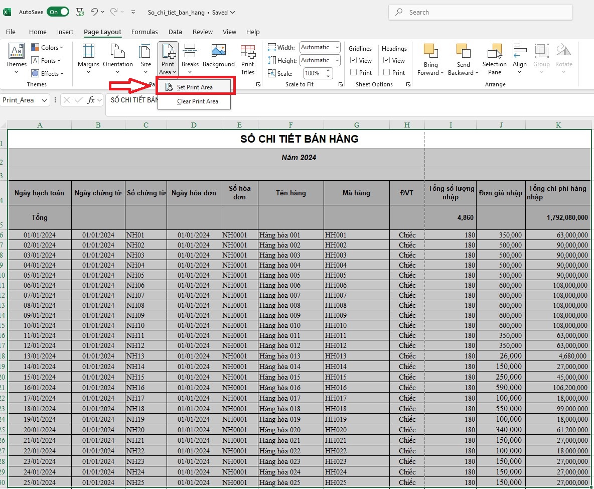This screenshot has width=594, height=489.
Task: Open the Name Box dropdown arrow
Action: (x=44, y=100)
